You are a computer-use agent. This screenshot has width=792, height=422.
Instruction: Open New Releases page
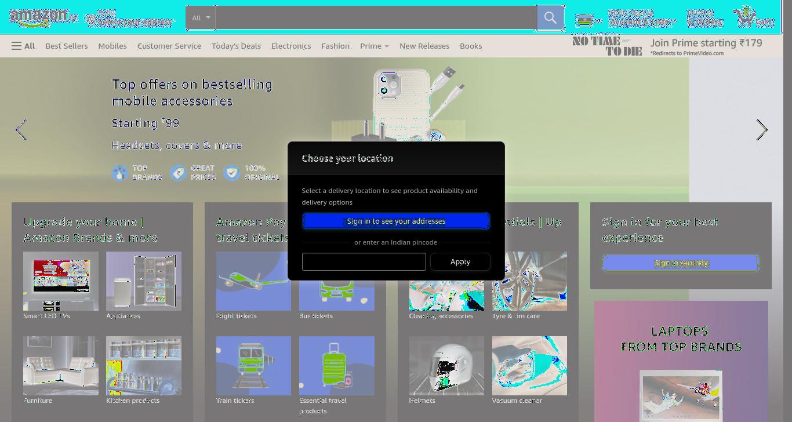click(424, 46)
